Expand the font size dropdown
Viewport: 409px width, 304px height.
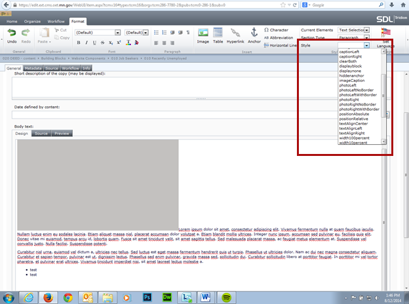coord(138,32)
